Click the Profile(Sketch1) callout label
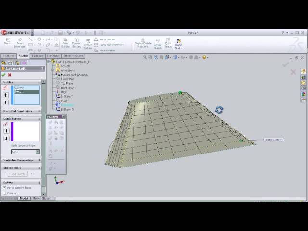Image resolution: width=308 pixels, height=231 pixels. pyautogui.click(x=274, y=140)
